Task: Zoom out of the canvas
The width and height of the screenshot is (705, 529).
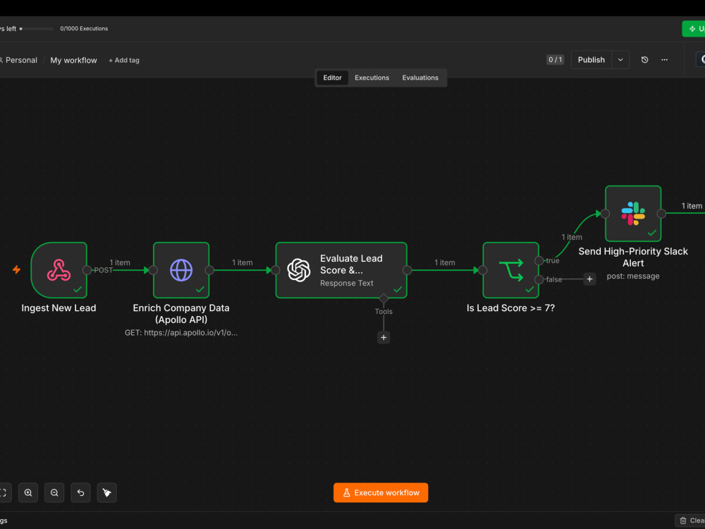Action: [x=54, y=492]
